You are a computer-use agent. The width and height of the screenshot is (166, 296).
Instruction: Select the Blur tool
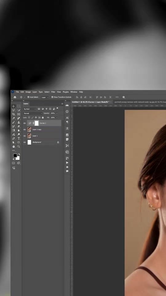click(19, 130)
